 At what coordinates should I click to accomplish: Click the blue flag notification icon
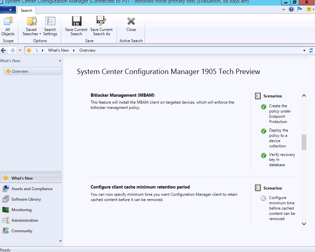300,9
